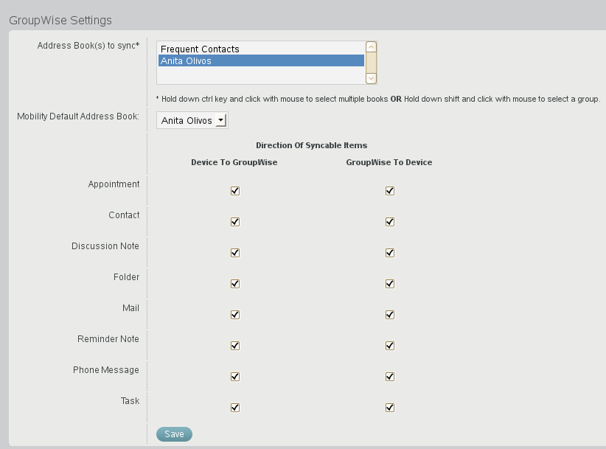Uncheck Folder Device To GroupWise checkbox

pos(235,284)
